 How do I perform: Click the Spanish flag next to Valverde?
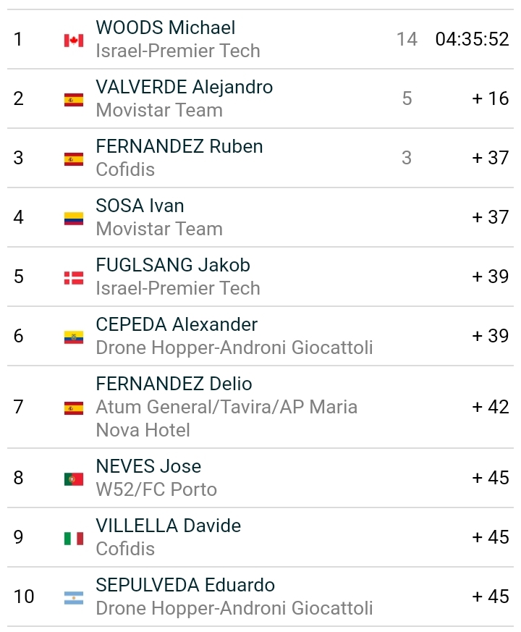coord(74,100)
